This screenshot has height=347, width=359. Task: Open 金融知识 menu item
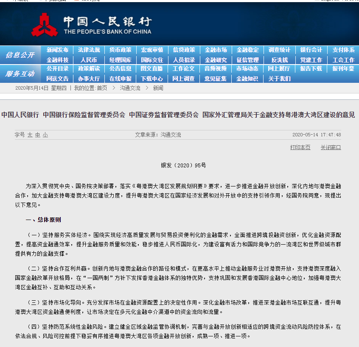247,79
